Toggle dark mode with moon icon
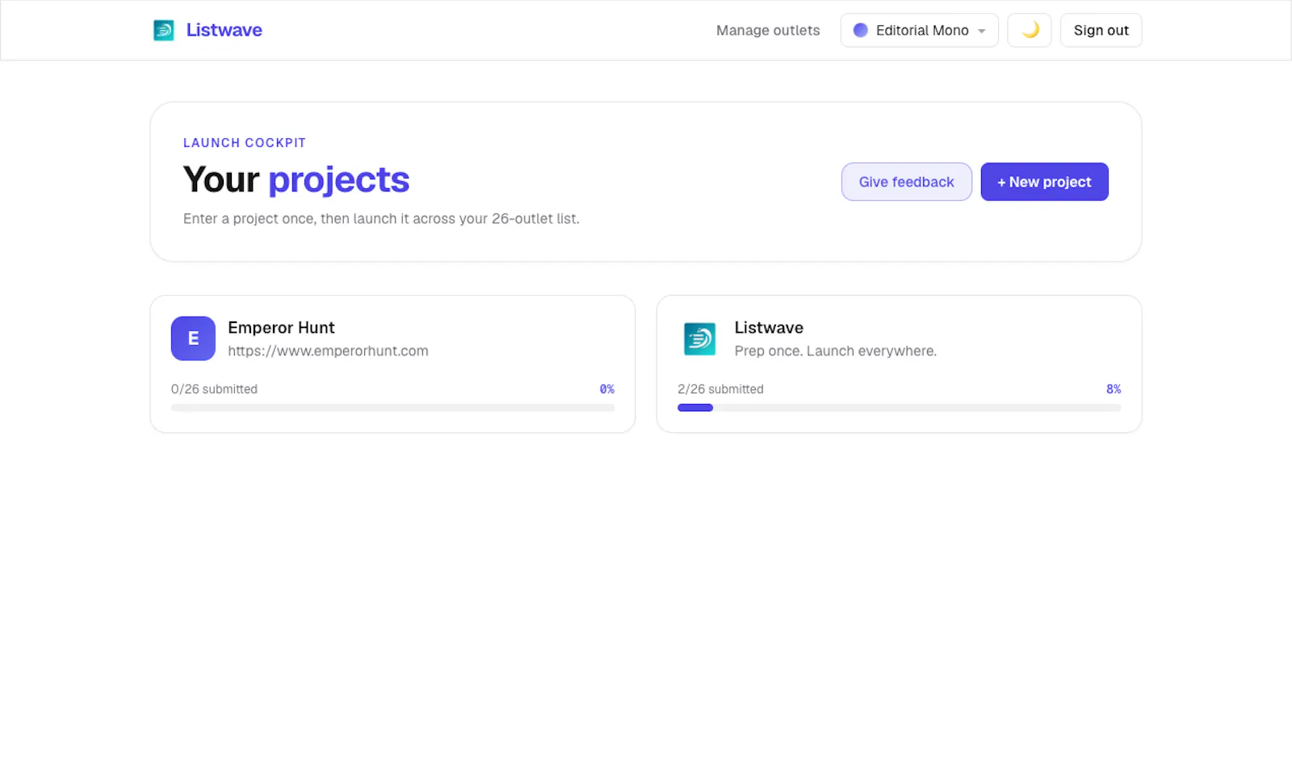 point(1030,30)
